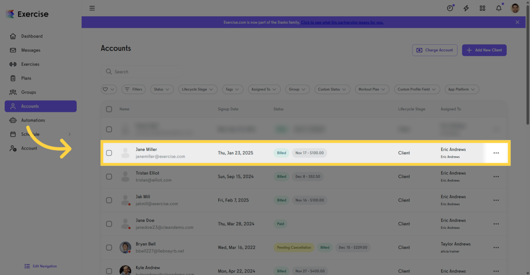Open the partnership announcement link in banner

click(x=342, y=22)
